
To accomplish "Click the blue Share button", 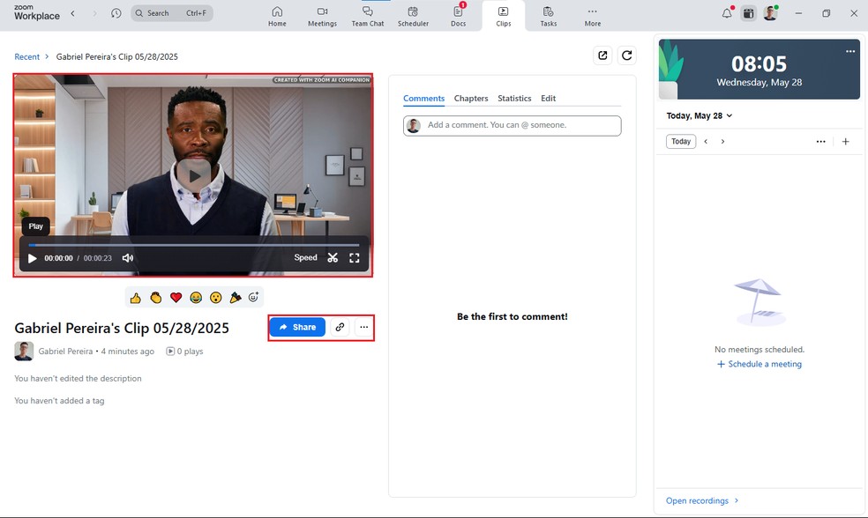I will click(x=297, y=327).
